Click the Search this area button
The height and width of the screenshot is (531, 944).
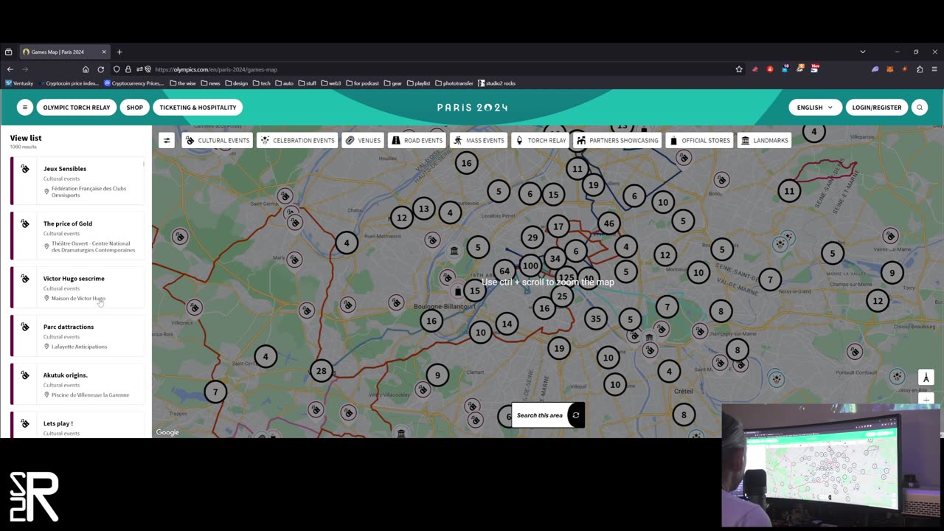tap(548, 415)
